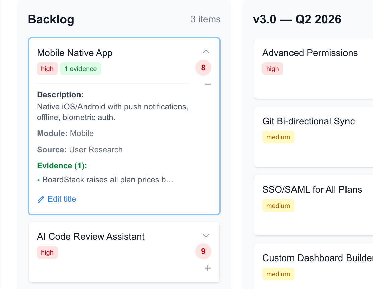Click the Mobile Native App title
Image resolution: width=373 pixels, height=289 pixels.
(x=75, y=53)
